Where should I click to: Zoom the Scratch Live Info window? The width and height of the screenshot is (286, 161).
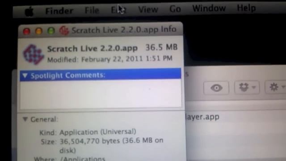[51, 31]
